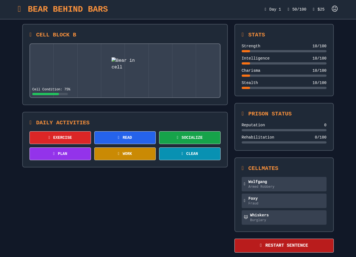
Task: Select cellmate Wolfgang
Action: 284,184
